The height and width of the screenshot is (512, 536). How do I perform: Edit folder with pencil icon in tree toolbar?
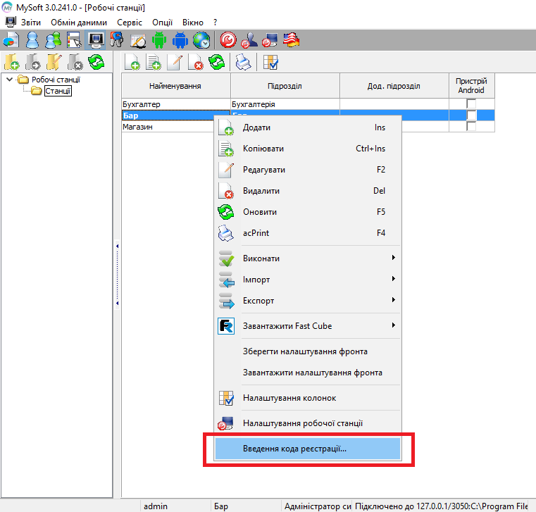[x=54, y=62]
